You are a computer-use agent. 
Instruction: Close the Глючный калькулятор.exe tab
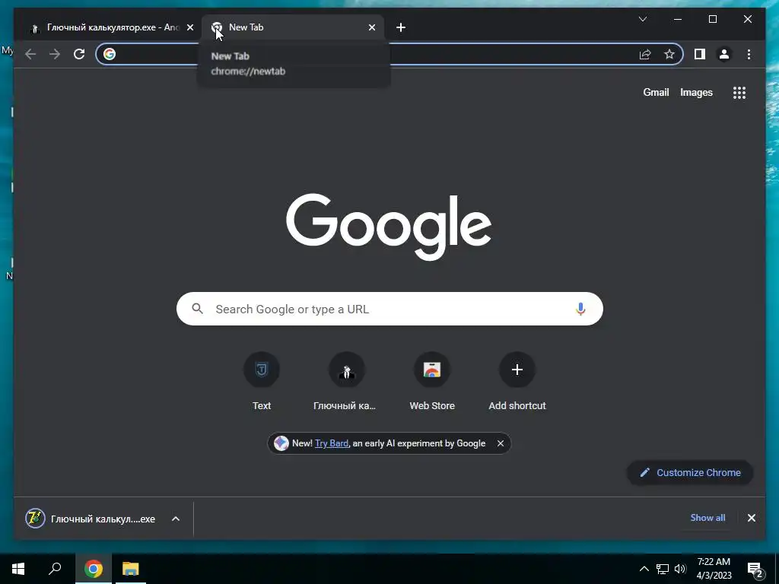(x=189, y=27)
